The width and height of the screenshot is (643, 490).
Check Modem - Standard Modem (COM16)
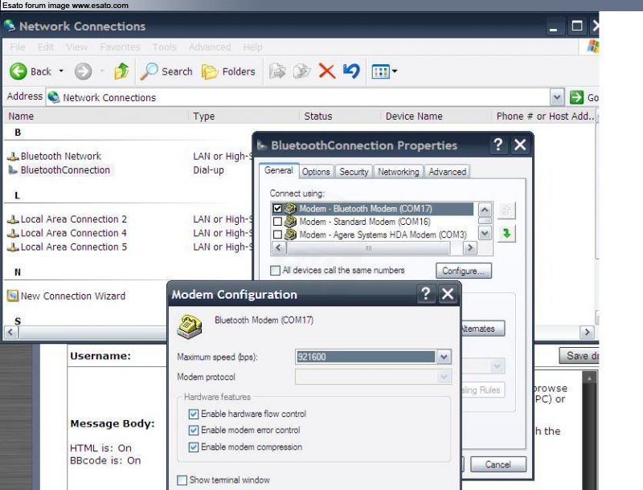278,222
